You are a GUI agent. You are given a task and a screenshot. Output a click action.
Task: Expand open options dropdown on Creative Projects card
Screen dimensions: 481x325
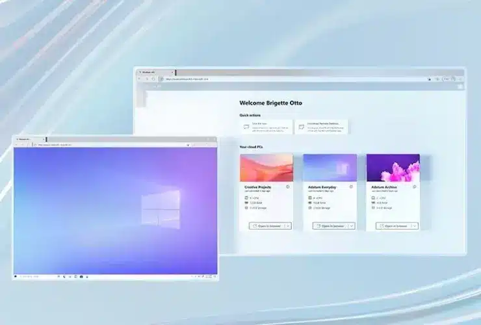tap(288, 226)
